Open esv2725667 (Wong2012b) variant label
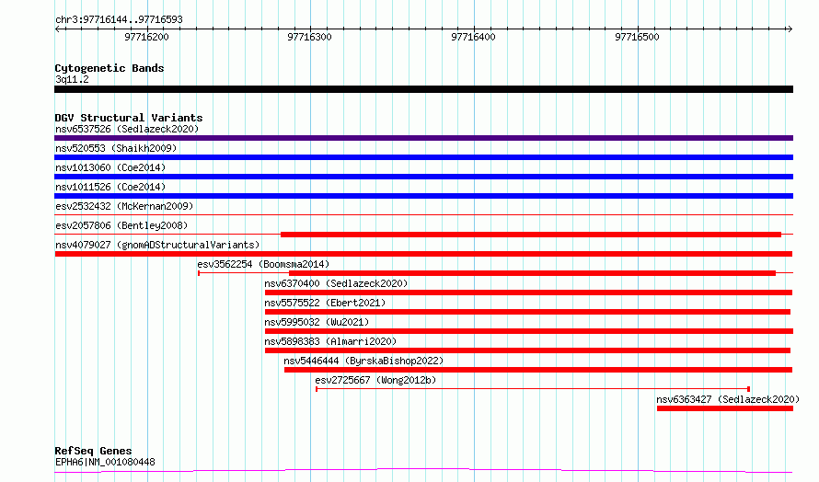 click(375, 380)
